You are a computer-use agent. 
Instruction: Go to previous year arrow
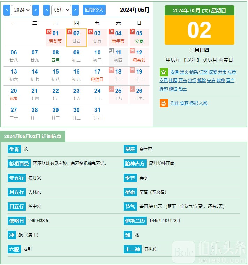point(7,10)
